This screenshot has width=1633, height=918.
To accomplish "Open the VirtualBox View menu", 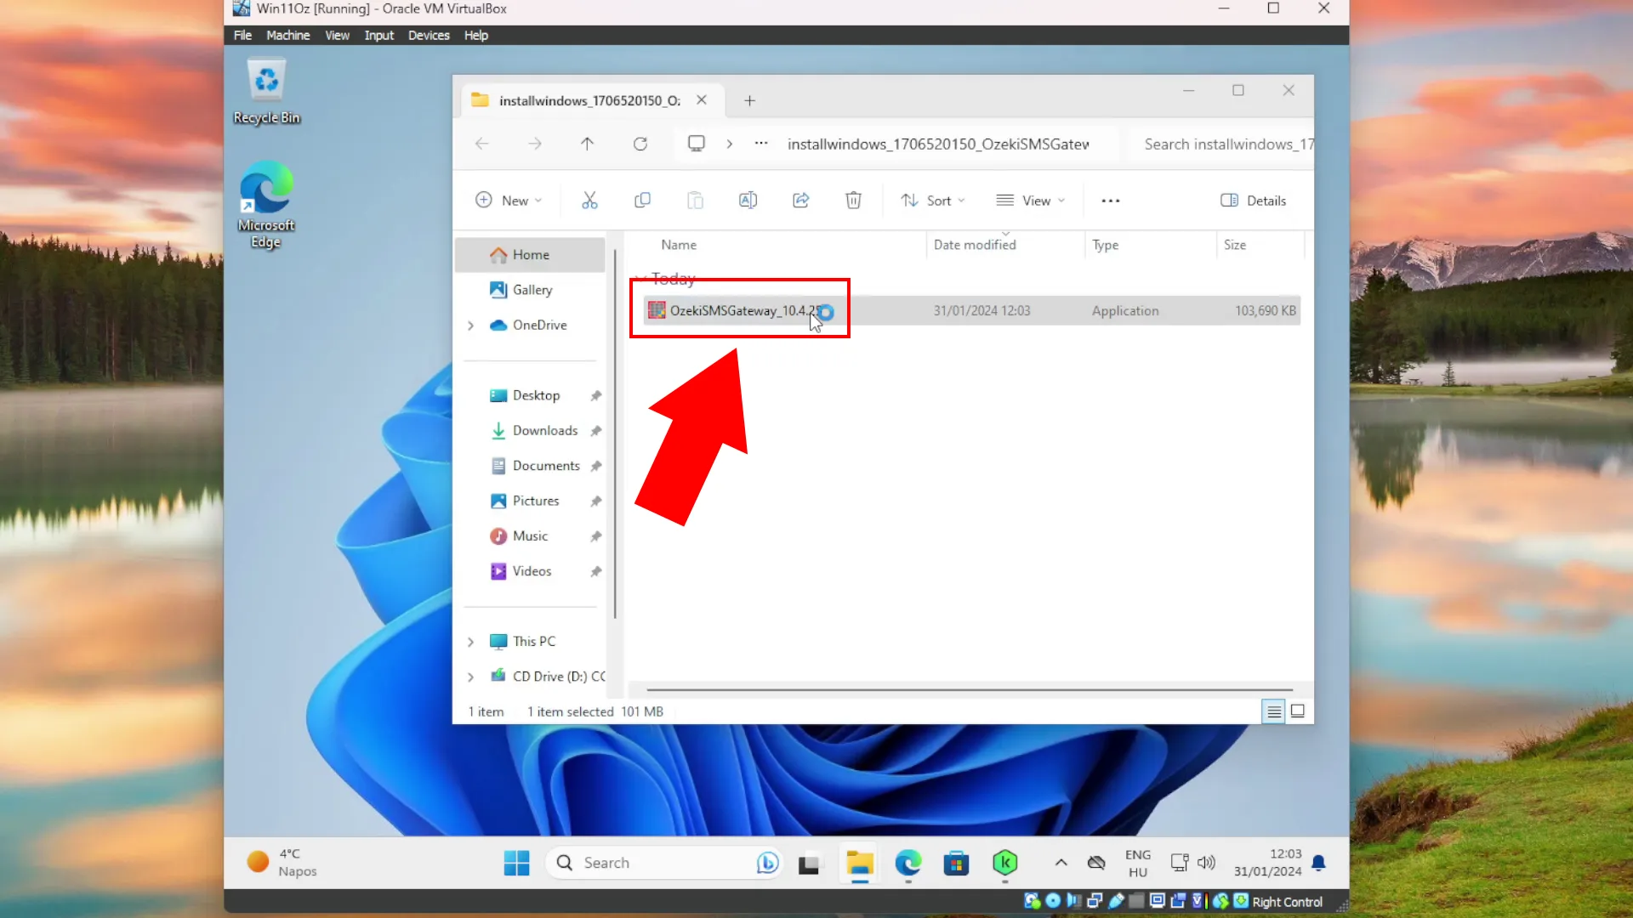I will pos(337,35).
